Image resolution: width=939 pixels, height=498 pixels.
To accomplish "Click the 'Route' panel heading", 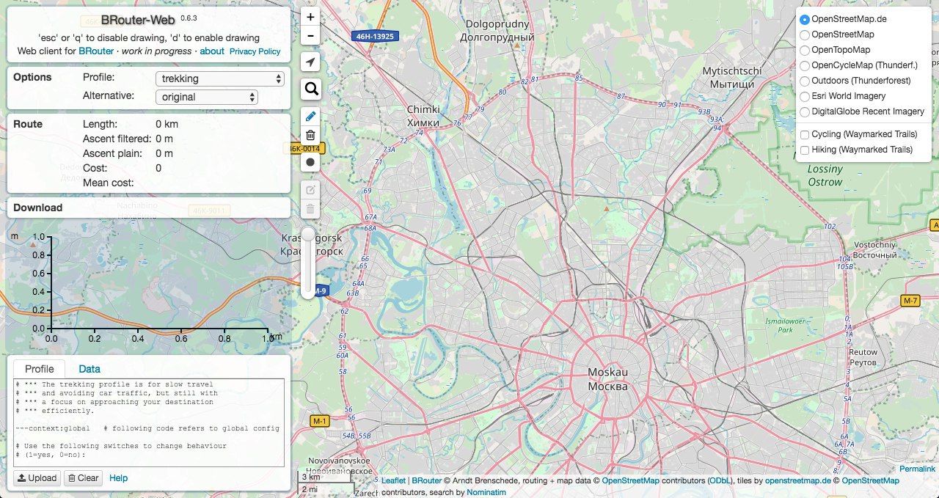I will pyautogui.click(x=28, y=124).
